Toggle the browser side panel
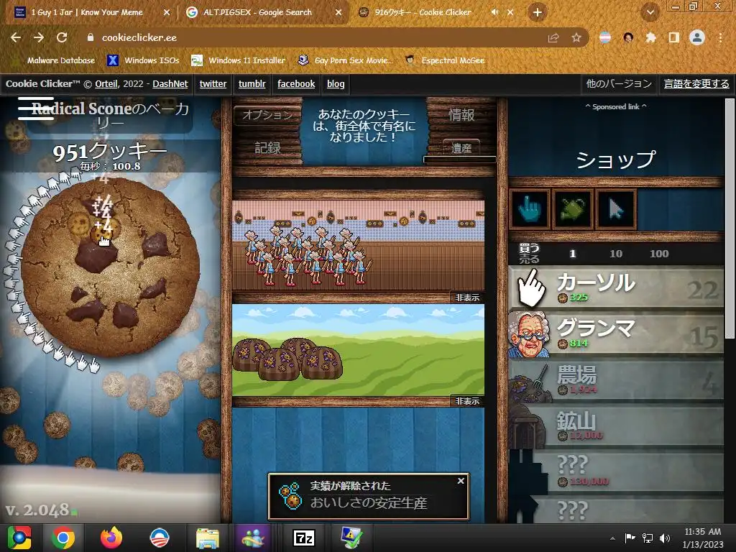The height and width of the screenshot is (552, 736). pos(674,37)
